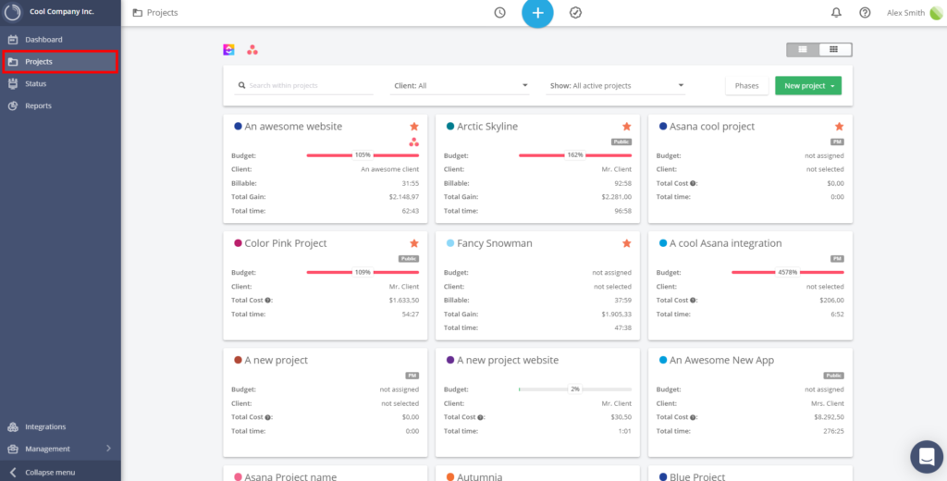Open the Arctic Skyline project title
This screenshot has height=481, width=947.
pos(487,127)
